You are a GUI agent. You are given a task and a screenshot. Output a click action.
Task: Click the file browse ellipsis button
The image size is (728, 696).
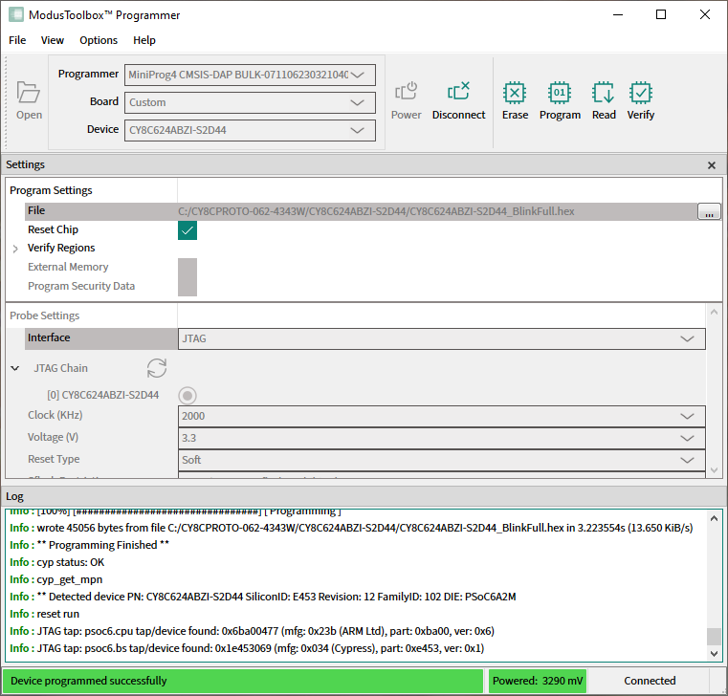pyautogui.click(x=708, y=212)
